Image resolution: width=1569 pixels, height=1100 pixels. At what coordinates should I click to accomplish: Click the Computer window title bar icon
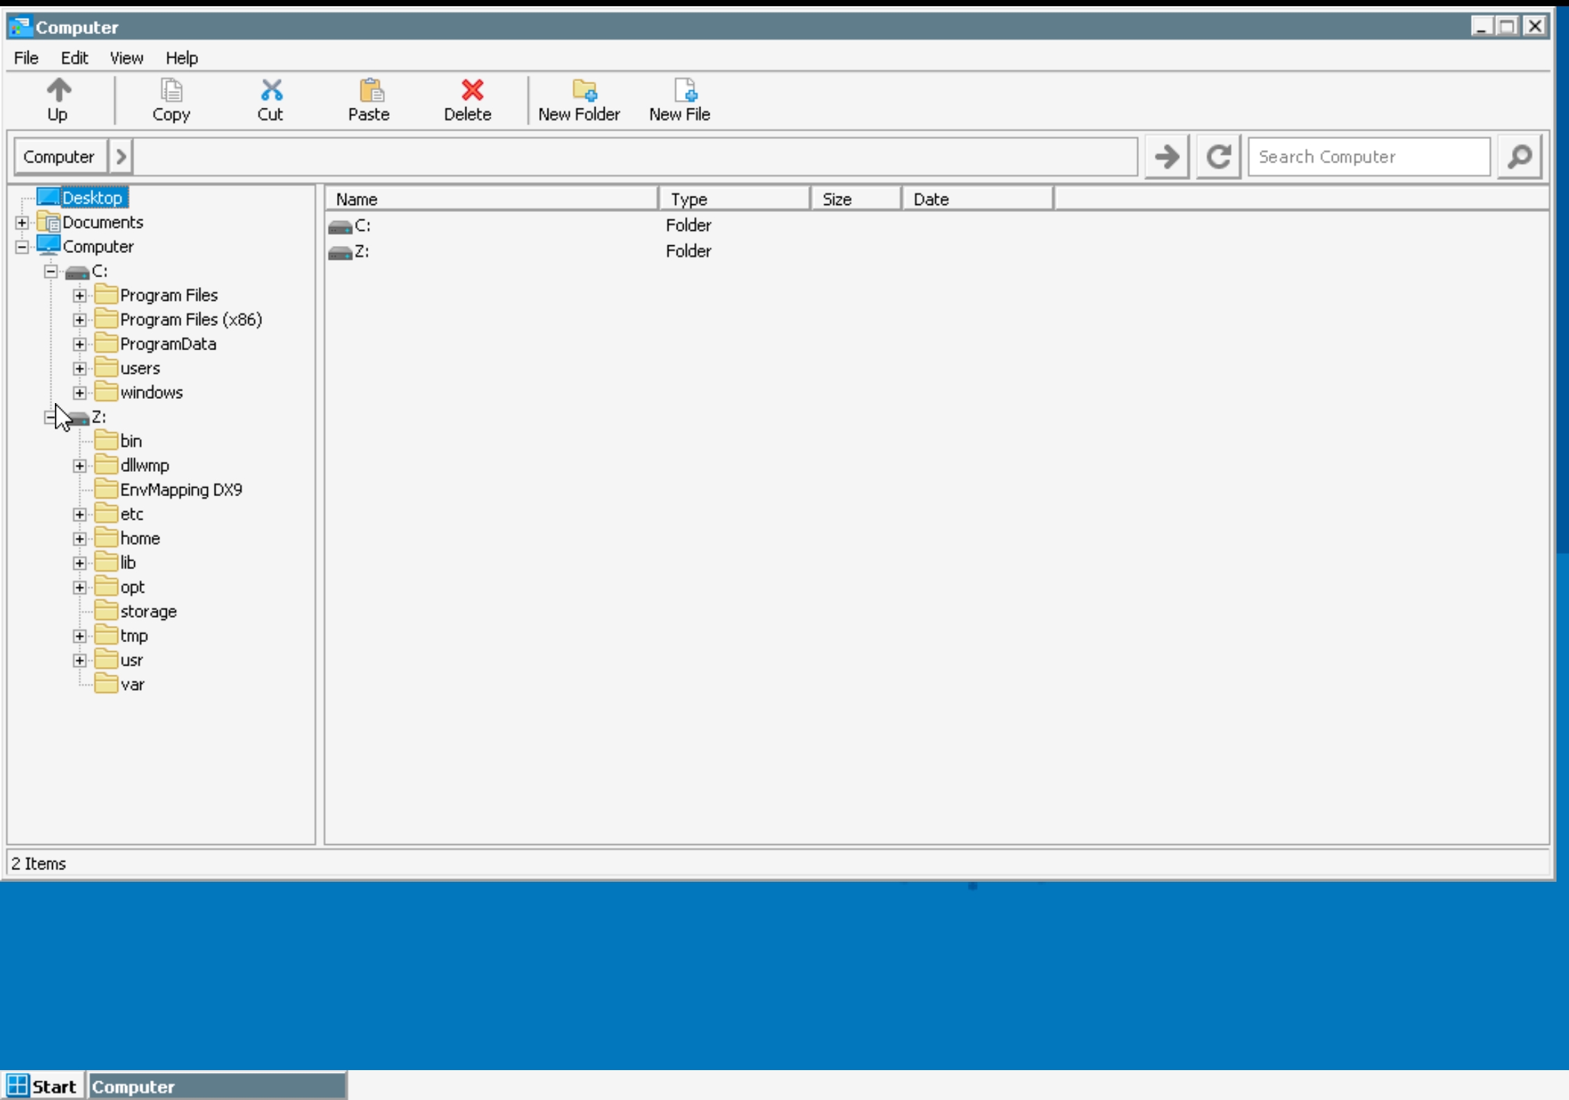[20, 27]
